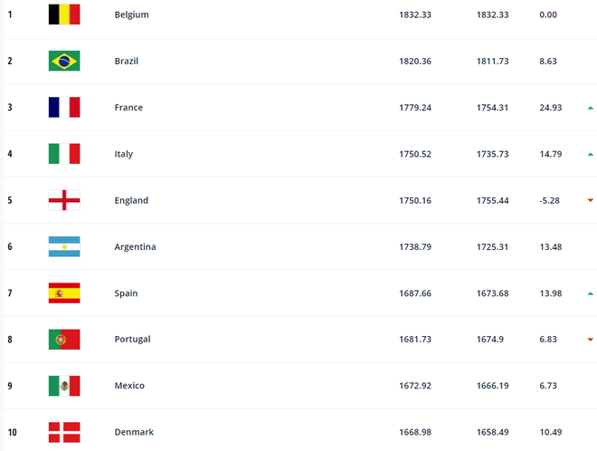Click Denmark's total points 1668.98
Viewport: 597px width, 451px height.
(415, 432)
